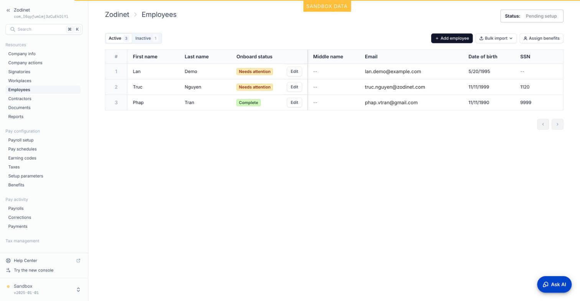Click the Complete status badge for Phap
The width and height of the screenshot is (580, 301).
point(249,103)
